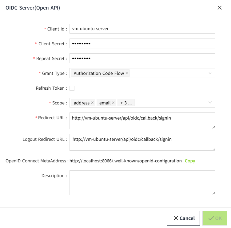The width and height of the screenshot is (231, 228).
Task: Remove the Authorization Code Flow tag
Action: (x=127, y=73)
